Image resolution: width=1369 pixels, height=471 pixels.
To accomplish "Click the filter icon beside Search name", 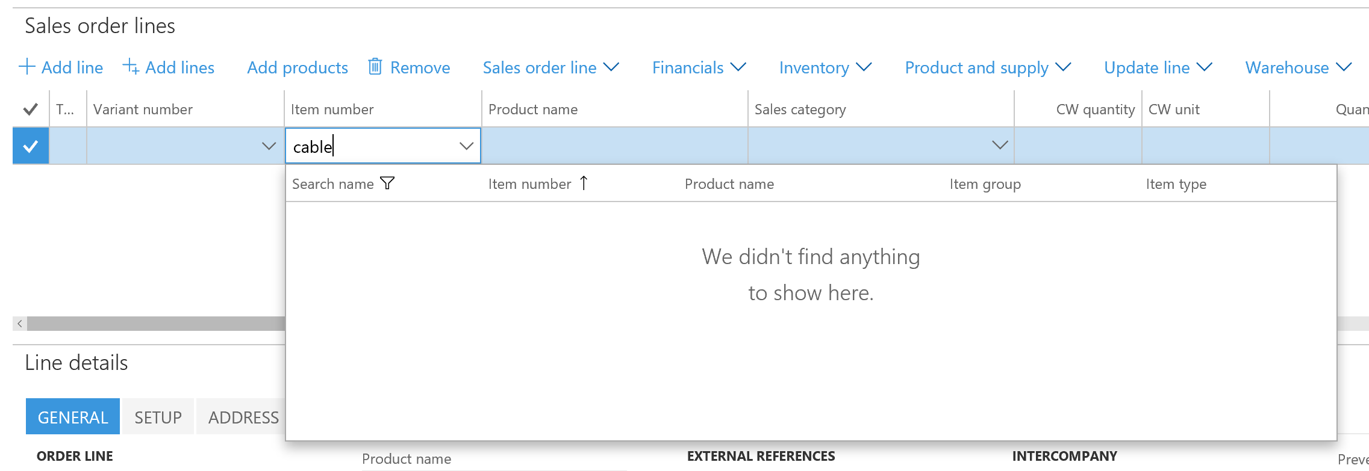I will point(387,183).
